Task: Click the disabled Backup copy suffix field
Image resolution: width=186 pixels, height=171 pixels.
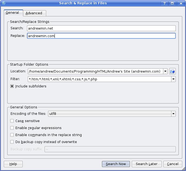Action: click(x=110, y=149)
